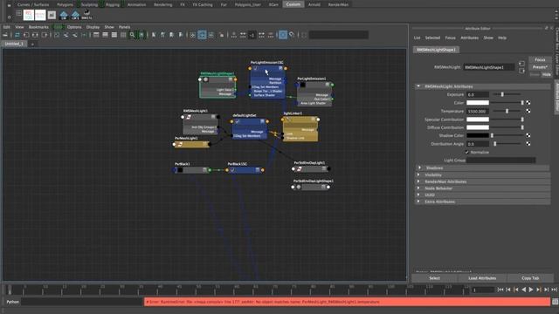
Task: Expand the UUID section
Action: click(418, 195)
